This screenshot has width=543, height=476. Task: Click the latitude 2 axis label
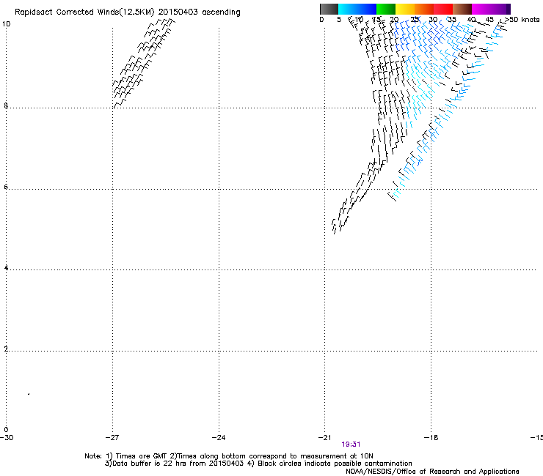pyautogui.click(x=6, y=349)
